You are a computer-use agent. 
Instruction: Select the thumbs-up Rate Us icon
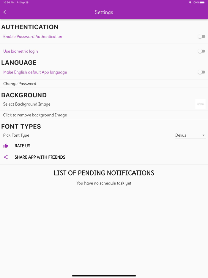6,146
